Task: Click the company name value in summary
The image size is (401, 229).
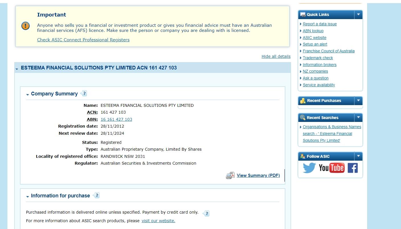Action: [x=147, y=105]
